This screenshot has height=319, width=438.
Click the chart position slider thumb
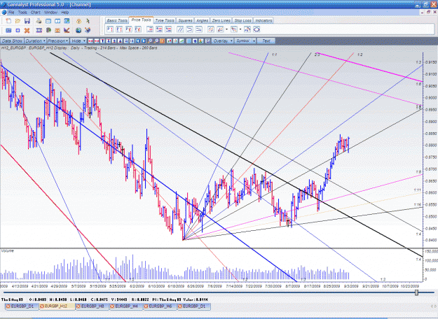coord(416,292)
